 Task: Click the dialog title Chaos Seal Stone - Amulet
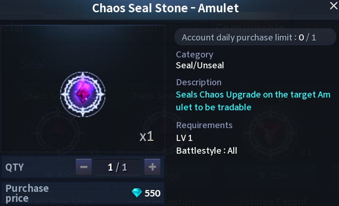166,8
